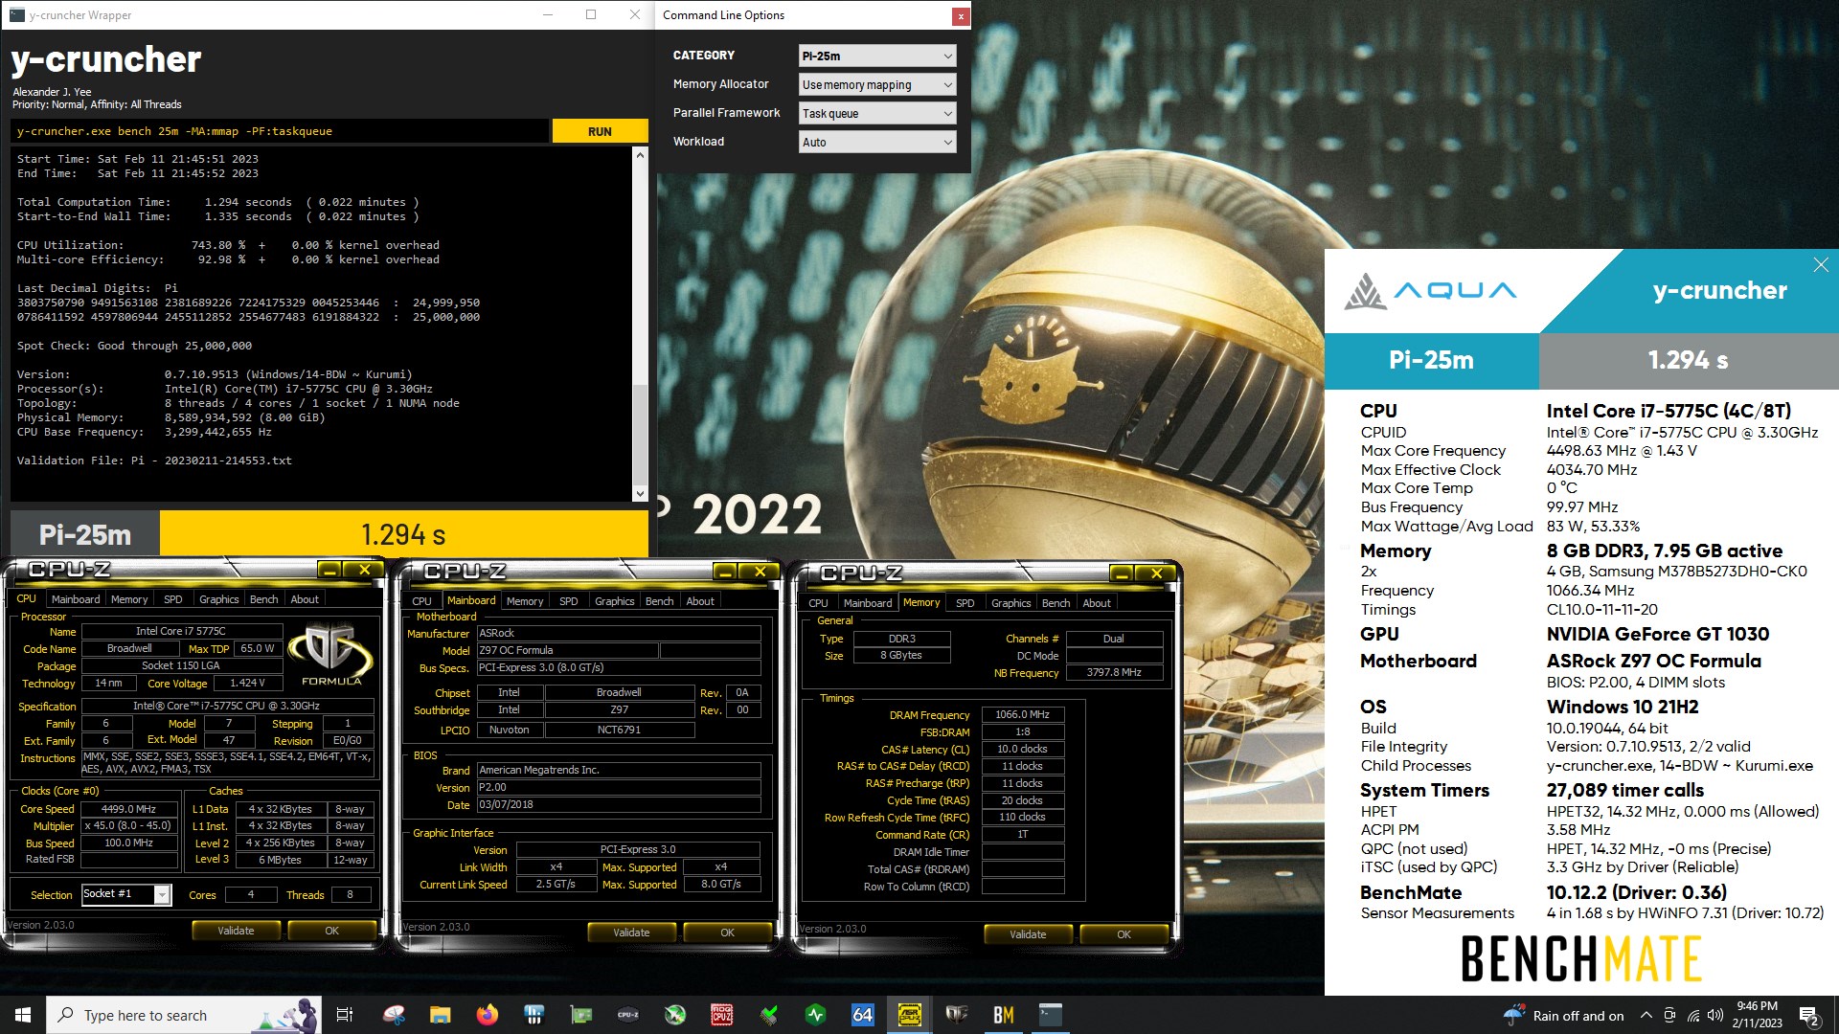Click OK in the Mainboard CPU-Z window

(727, 933)
